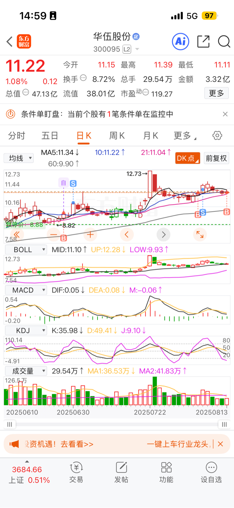Expand chart to fullscreen icon
Image resolution: width=234 pixels, height=508 pixels.
click(200, 235)
